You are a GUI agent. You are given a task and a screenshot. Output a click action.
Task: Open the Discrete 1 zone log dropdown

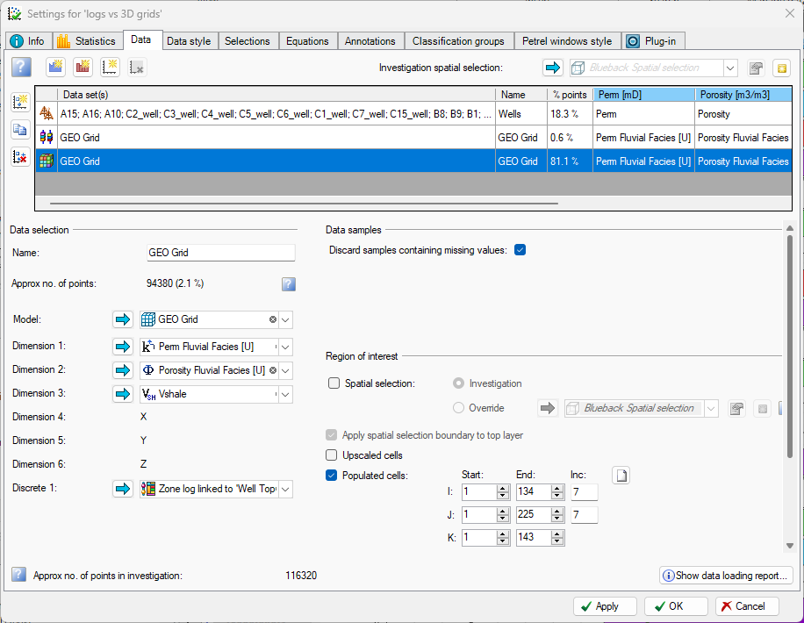click(x=285, y=489)
